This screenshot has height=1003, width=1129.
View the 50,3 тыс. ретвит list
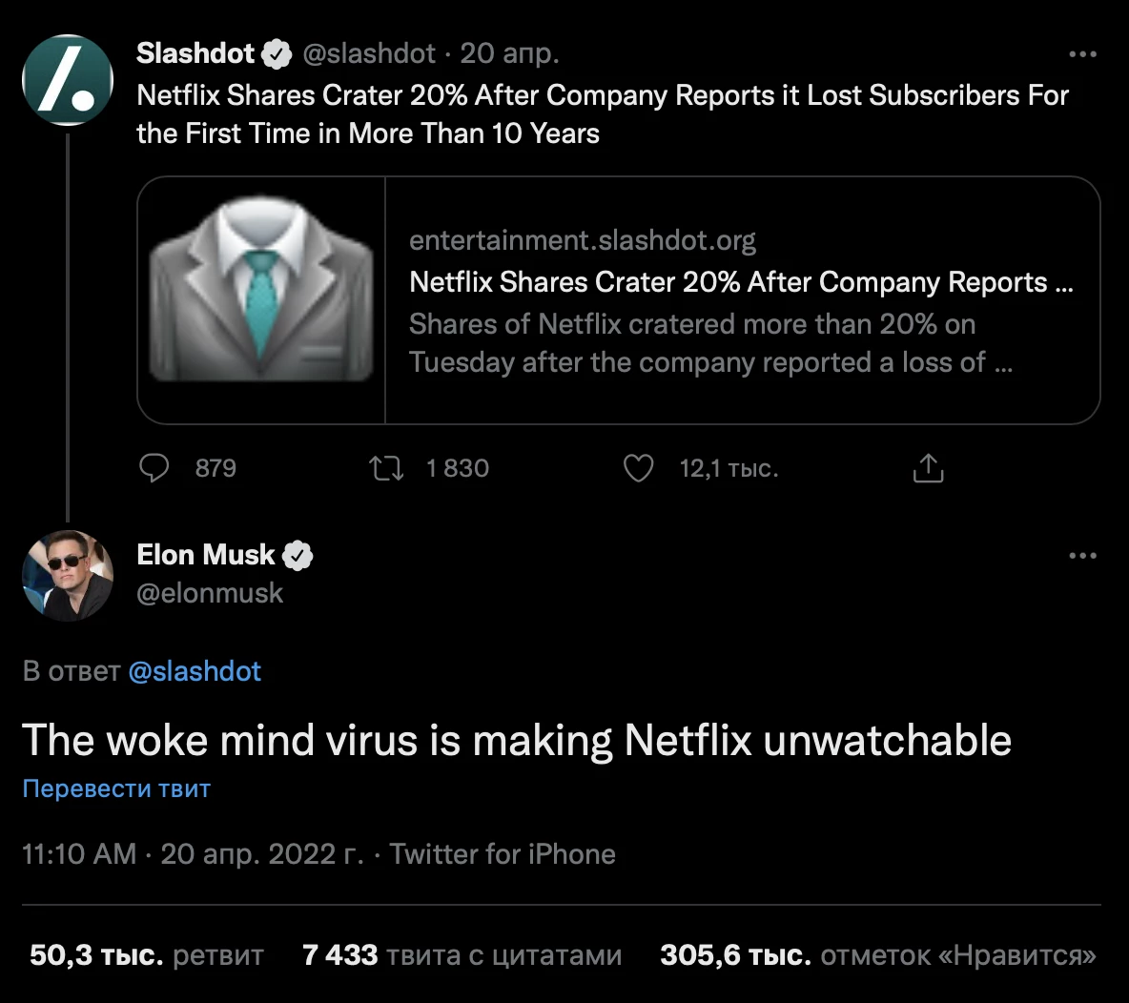point(147,955)
